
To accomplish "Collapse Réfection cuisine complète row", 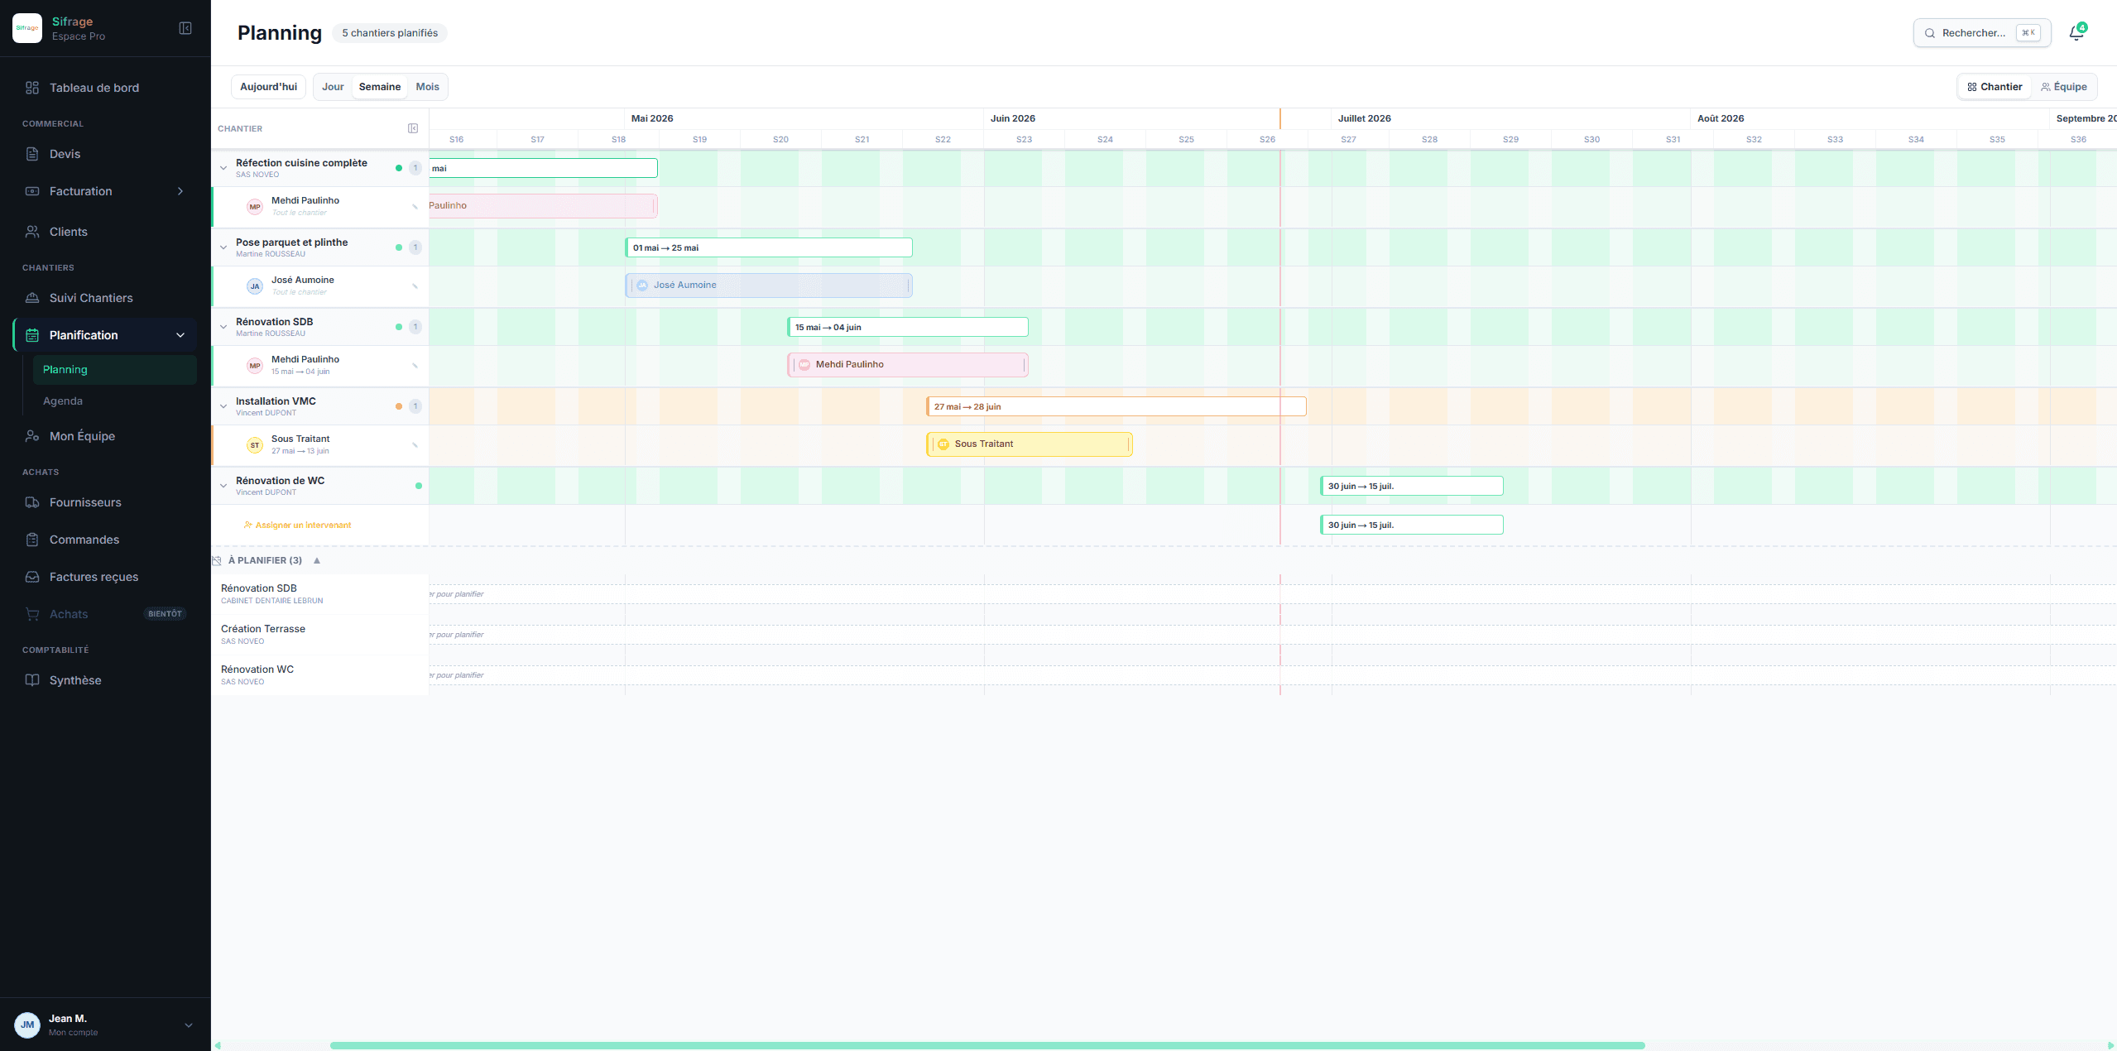I will coord(223,168).
